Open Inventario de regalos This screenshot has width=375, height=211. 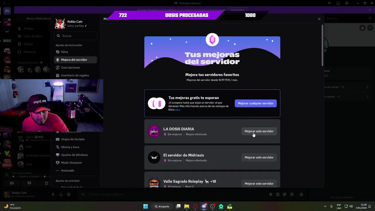click(x=76, y=75)
